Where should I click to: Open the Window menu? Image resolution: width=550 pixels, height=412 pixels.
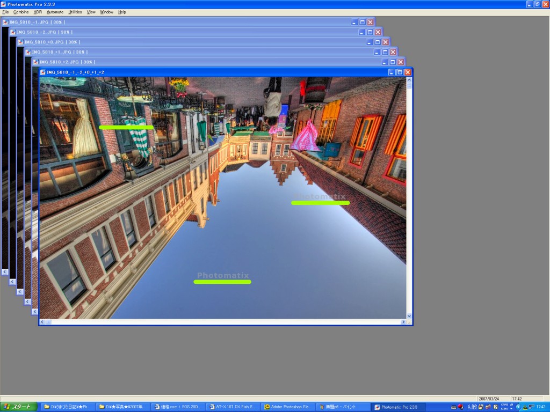(x=107, y=12)
